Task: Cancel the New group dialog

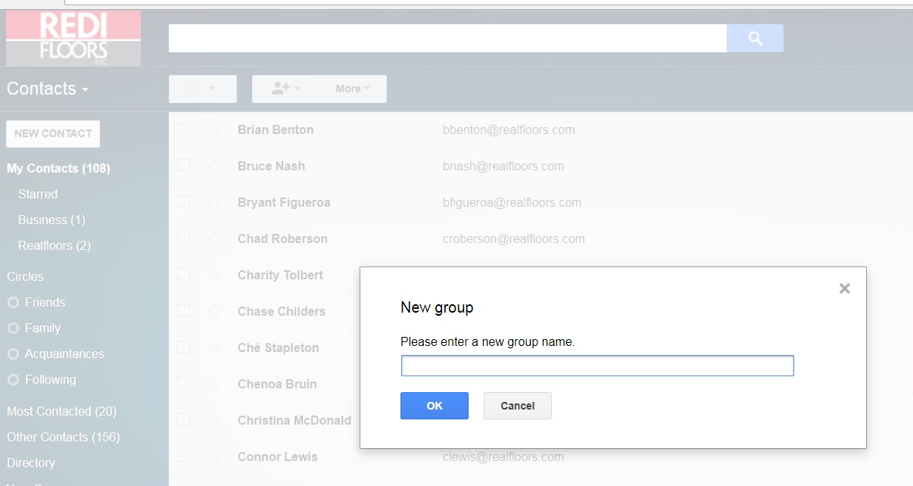Action: coord(518,406)
